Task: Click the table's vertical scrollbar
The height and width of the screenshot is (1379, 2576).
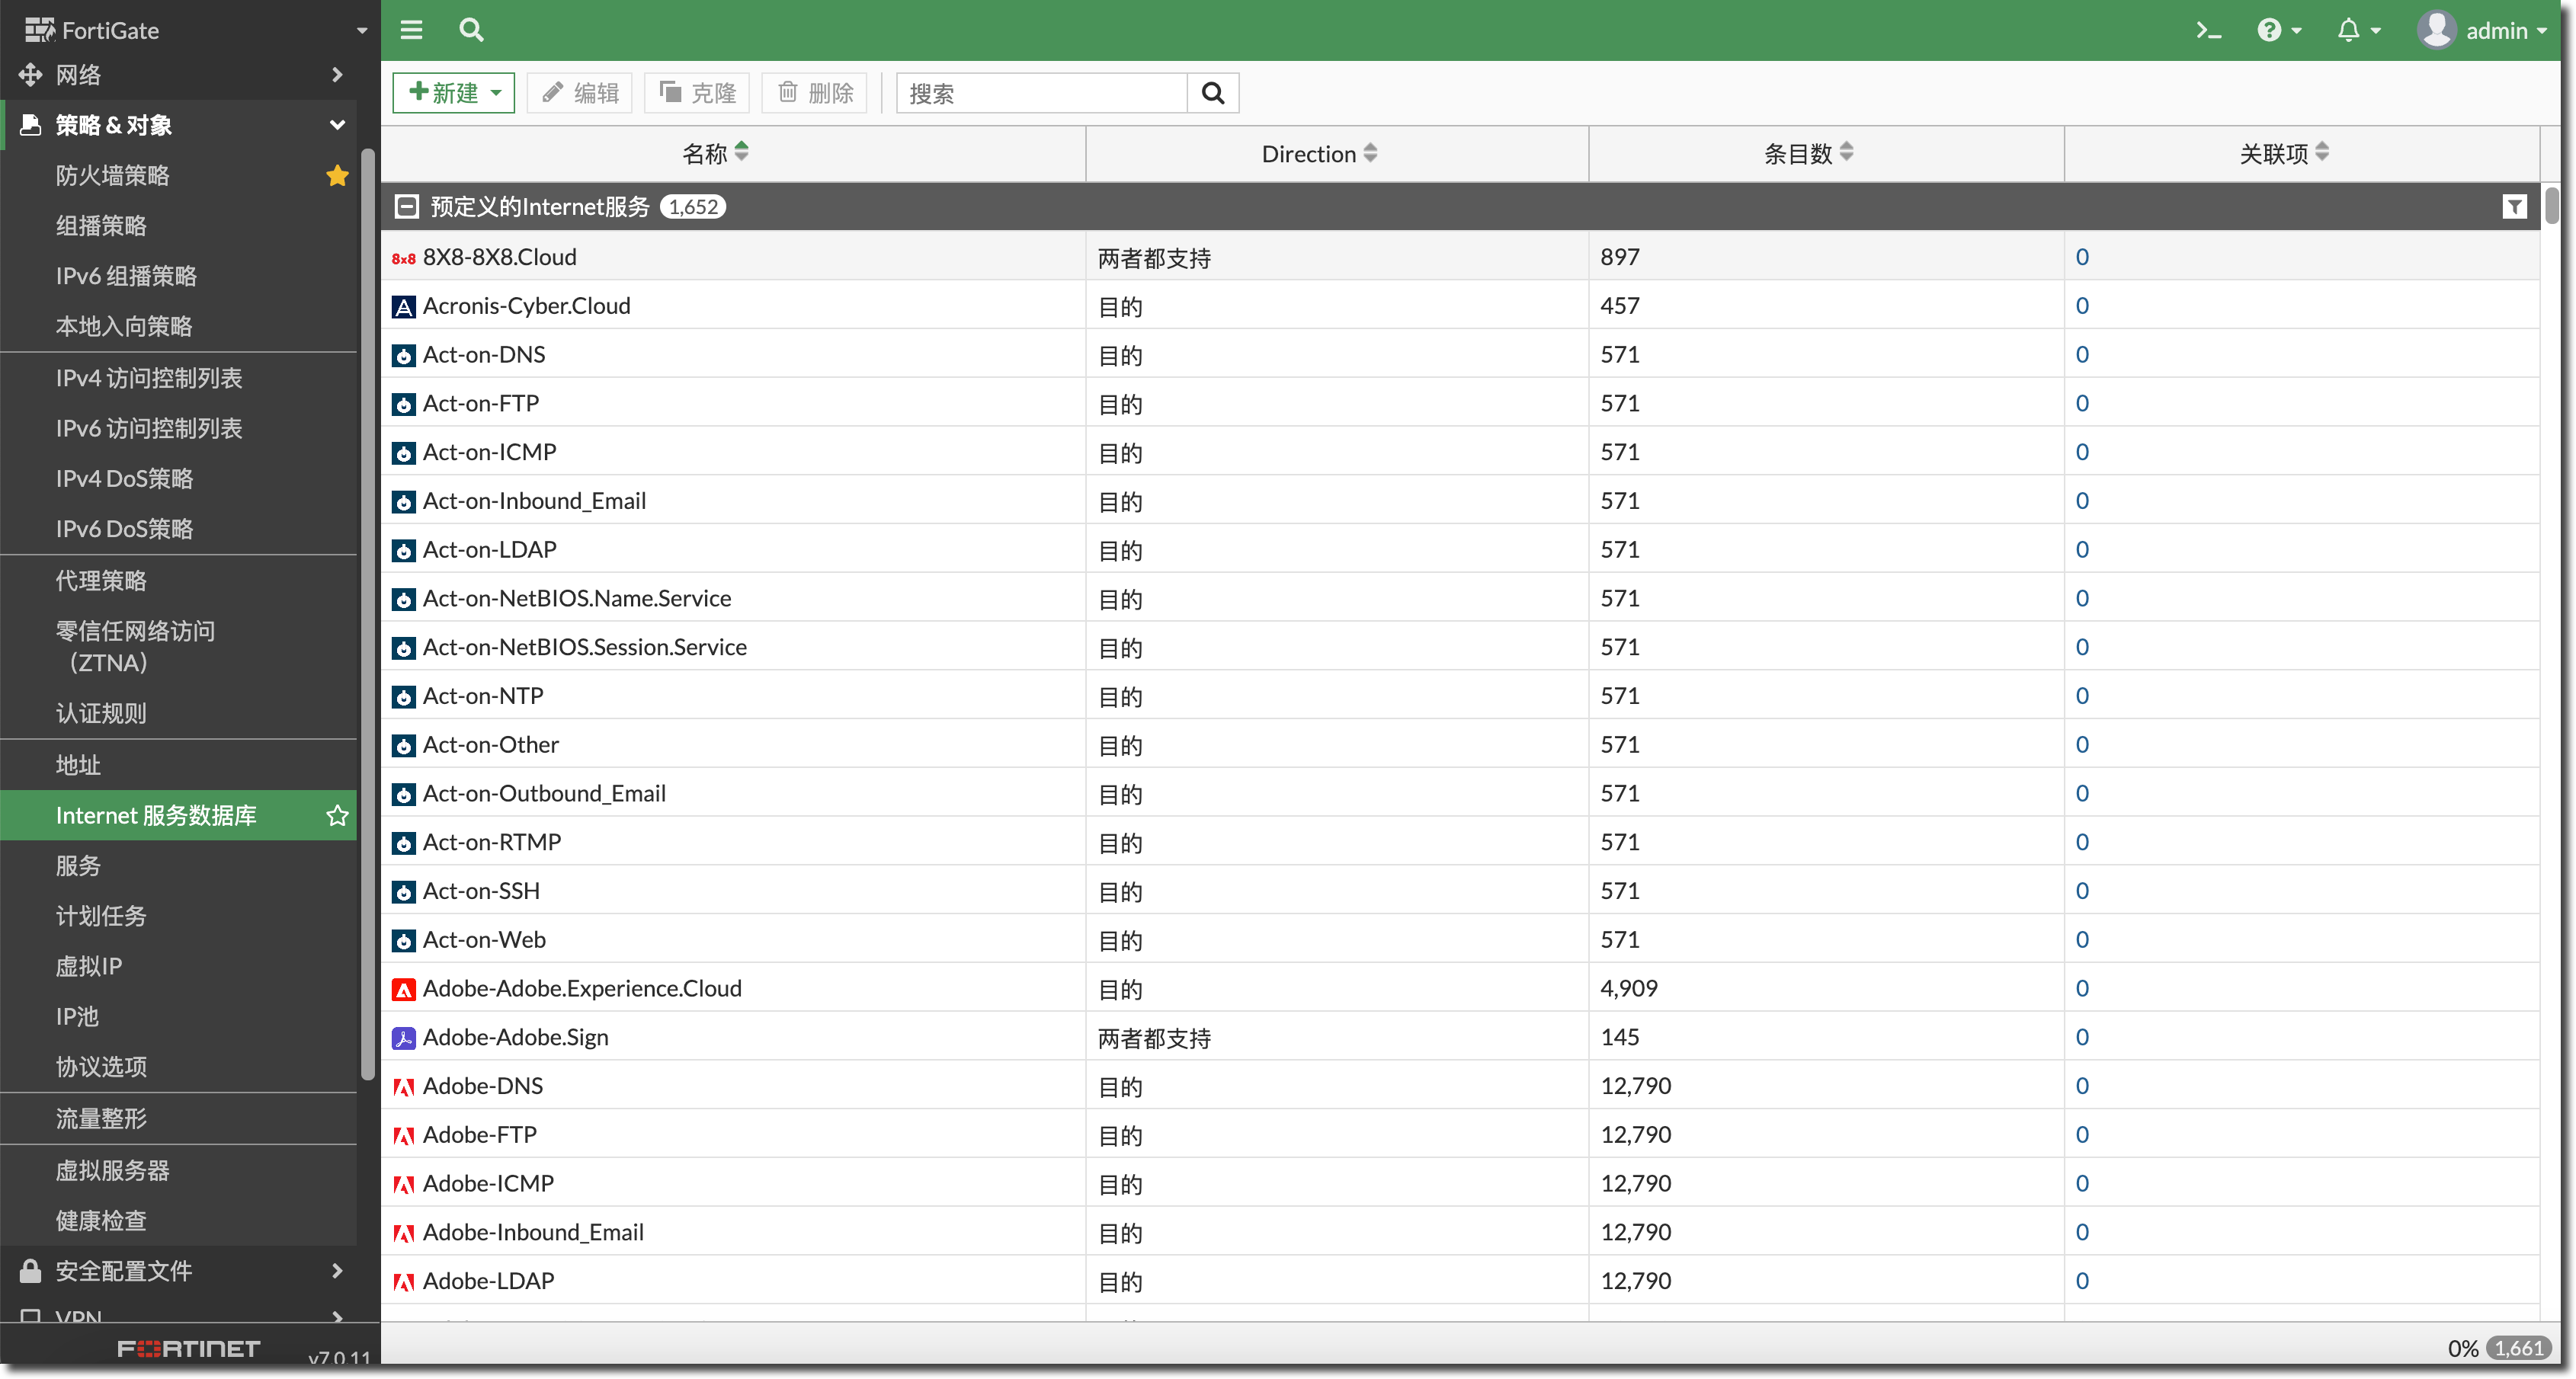Action: coord(2553,205)
